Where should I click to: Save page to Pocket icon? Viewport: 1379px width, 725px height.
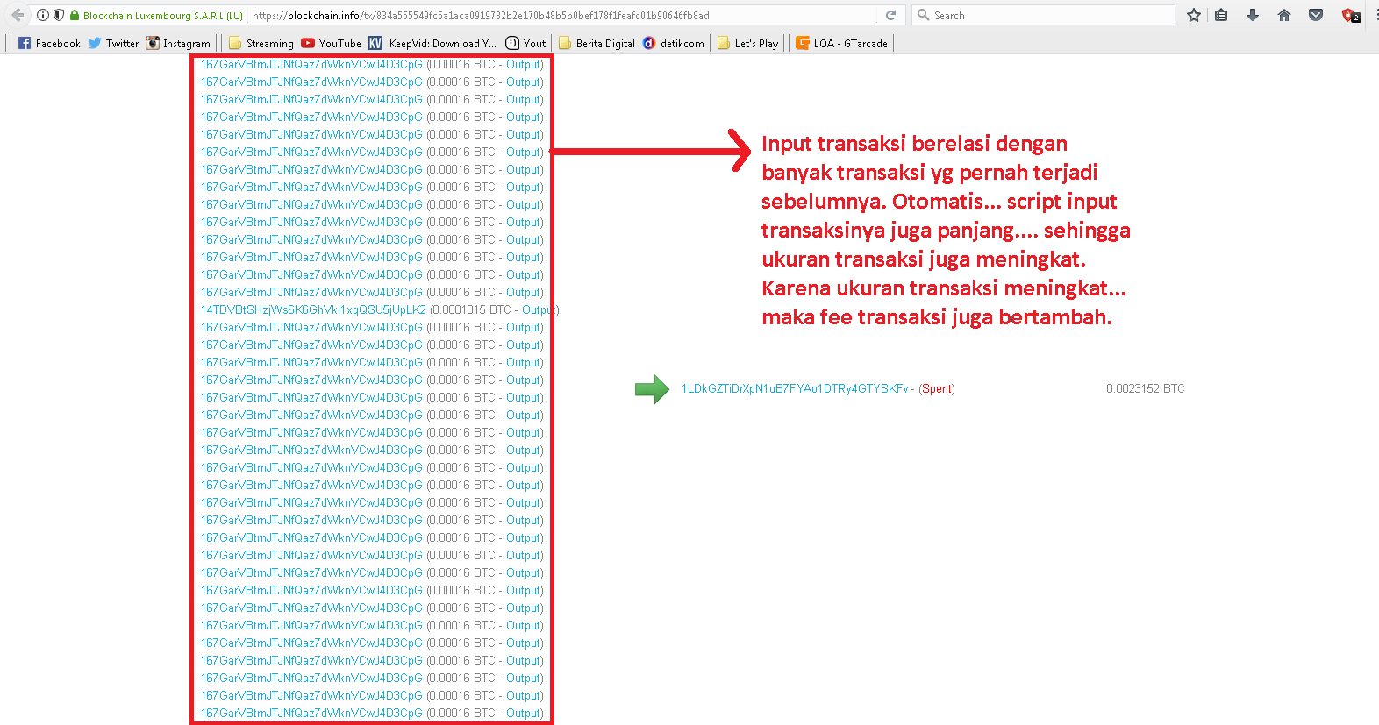(x=1316, y=15)
